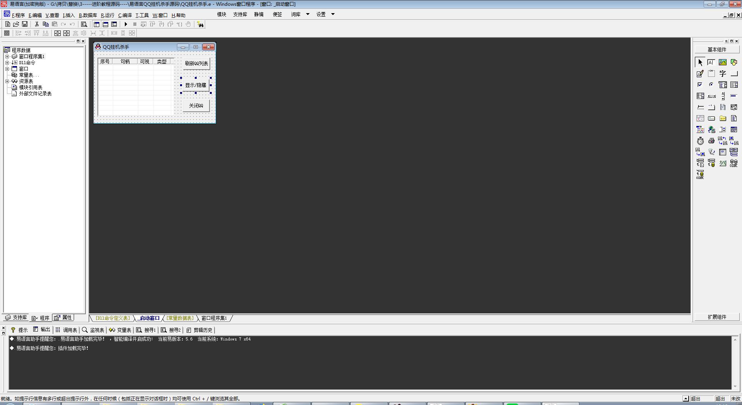Click the 显示/隐藏 button in form

coord(196,85)
